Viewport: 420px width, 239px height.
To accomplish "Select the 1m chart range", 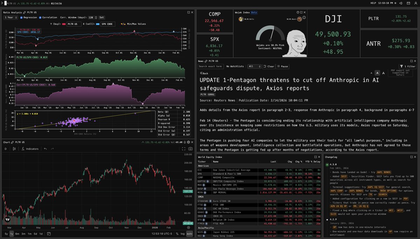I will (x=29, y=234).
